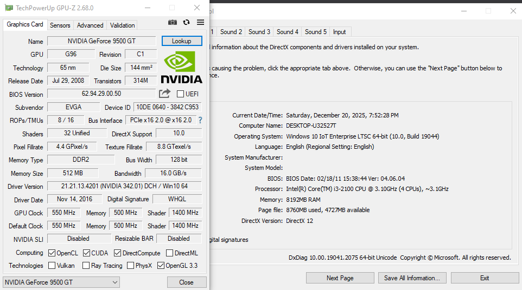
Task: Toggle the OpenGL 3.3 checkbox
Action: point(161,266)
